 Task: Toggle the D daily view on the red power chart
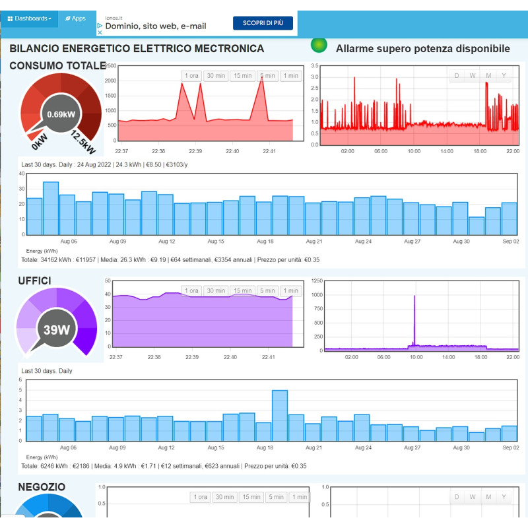(x=456, y=76)
